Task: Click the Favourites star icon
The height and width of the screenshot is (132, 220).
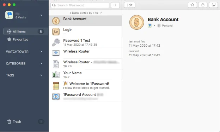Action: (x=9, y=39)
